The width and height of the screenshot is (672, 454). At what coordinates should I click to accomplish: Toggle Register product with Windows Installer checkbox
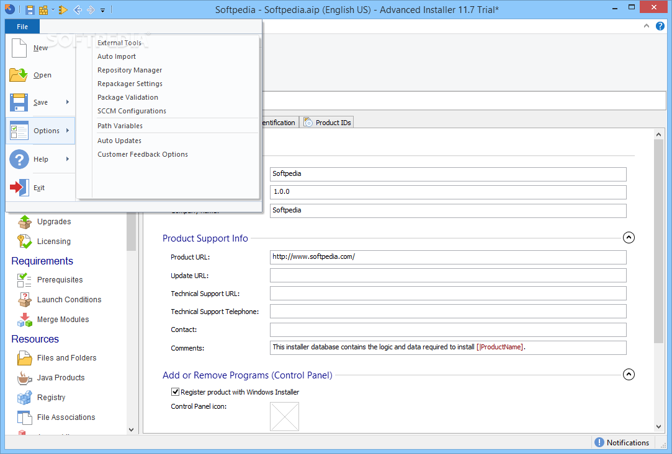[175, 391]
